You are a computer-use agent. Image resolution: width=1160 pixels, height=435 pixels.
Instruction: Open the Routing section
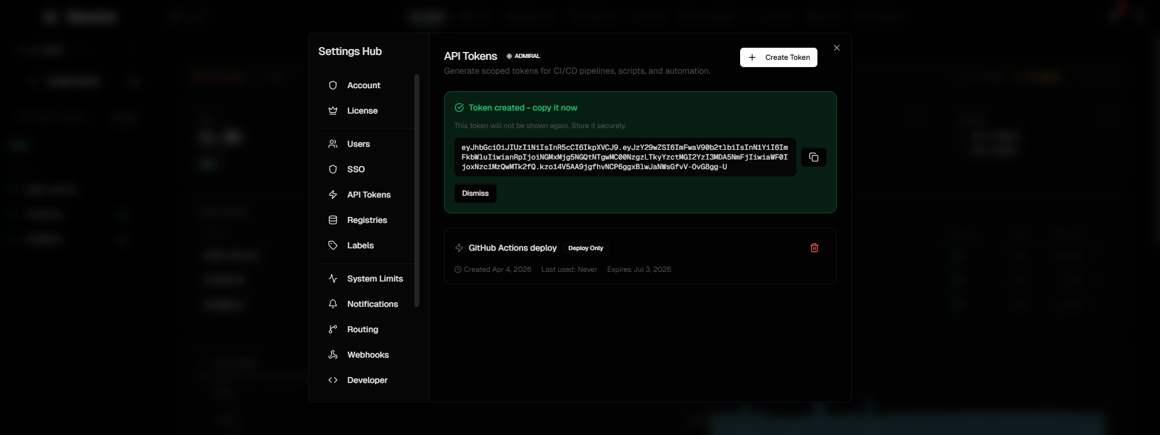(x=366, y=329)
